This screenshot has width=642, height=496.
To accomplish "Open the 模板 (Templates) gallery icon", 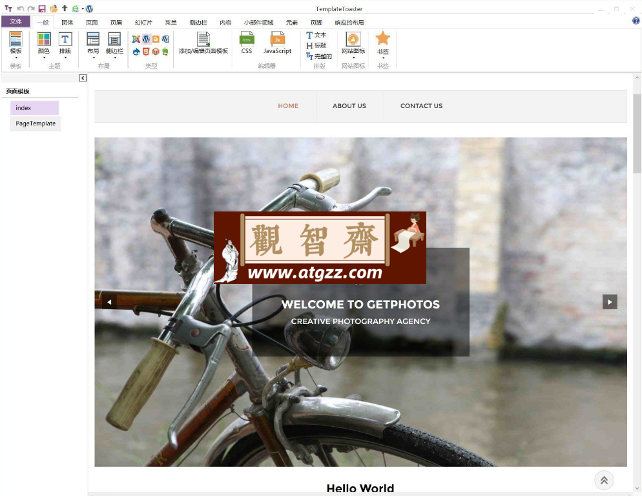I will click(16, 39).
